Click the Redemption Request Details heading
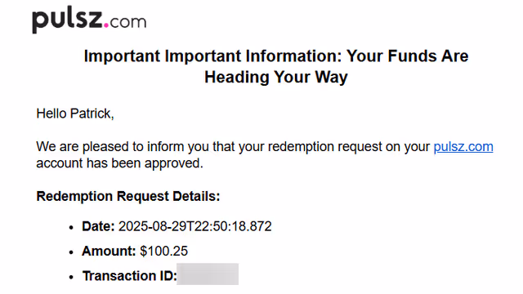Image resolution: width=523 pixels, height=294 pixels. [128, 196]
